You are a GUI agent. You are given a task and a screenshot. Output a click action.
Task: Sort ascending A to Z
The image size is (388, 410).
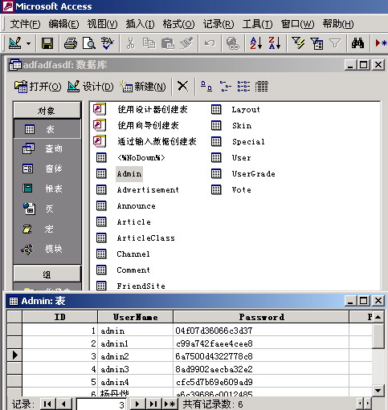256,43
